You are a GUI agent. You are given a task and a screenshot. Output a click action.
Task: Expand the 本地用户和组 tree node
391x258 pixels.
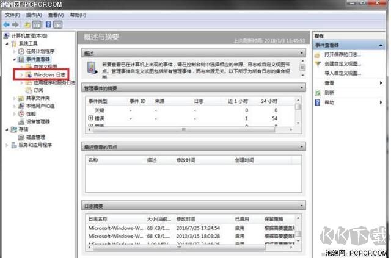pos(14,106)
